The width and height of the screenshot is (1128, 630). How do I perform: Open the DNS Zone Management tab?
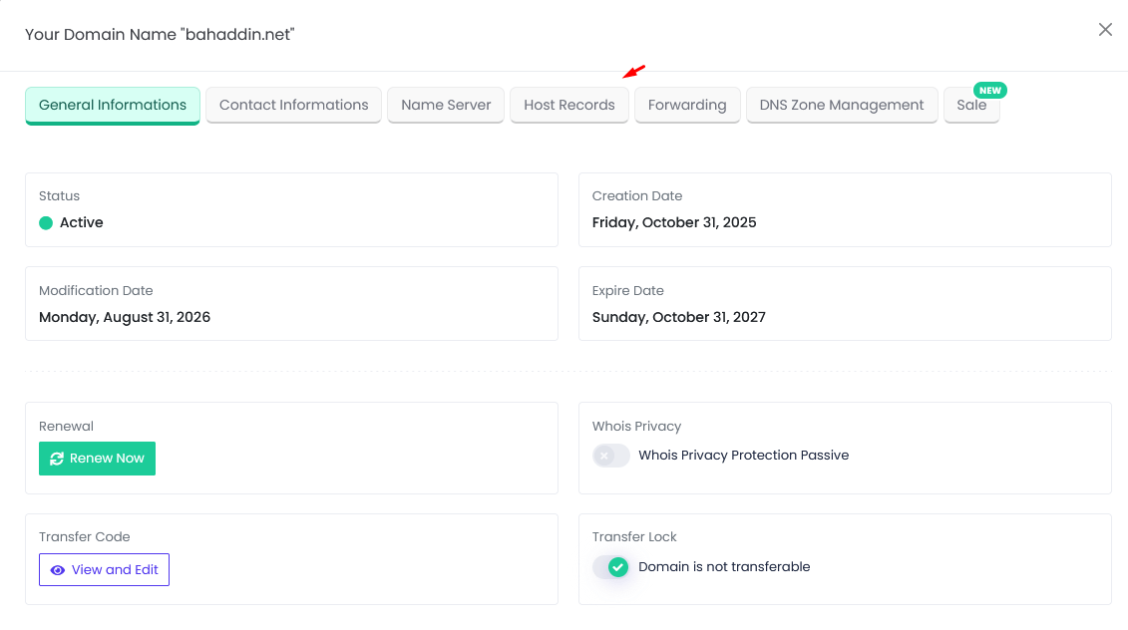[842, 105]
